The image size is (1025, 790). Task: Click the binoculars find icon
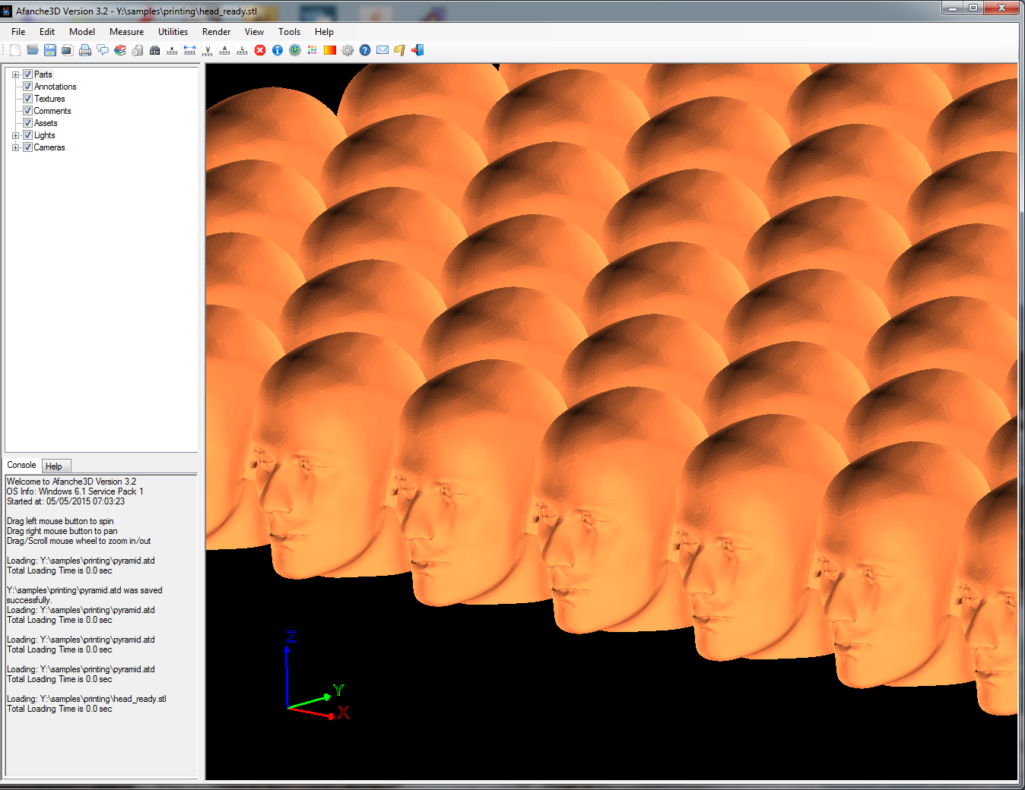pyautogui.click(x=155, y=50)
